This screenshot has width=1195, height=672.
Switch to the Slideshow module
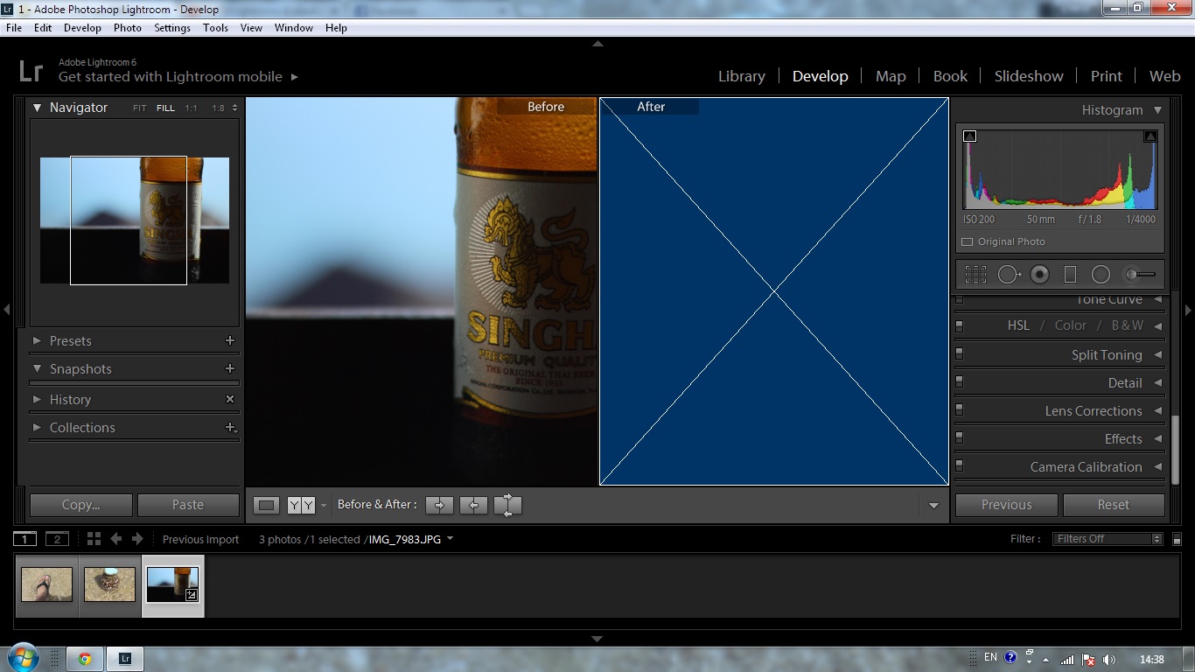pyautogui.click(x=1029, y=76)
